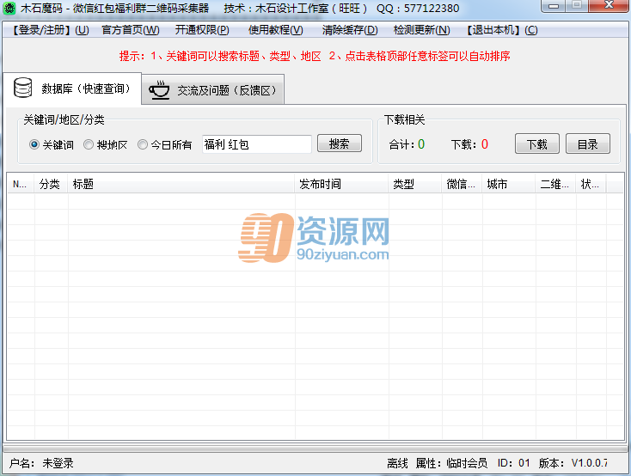The width and height of the screenshot is (631, 476).
Task: Click the green app icon in title bar
Action: click(x=9, y=8)
